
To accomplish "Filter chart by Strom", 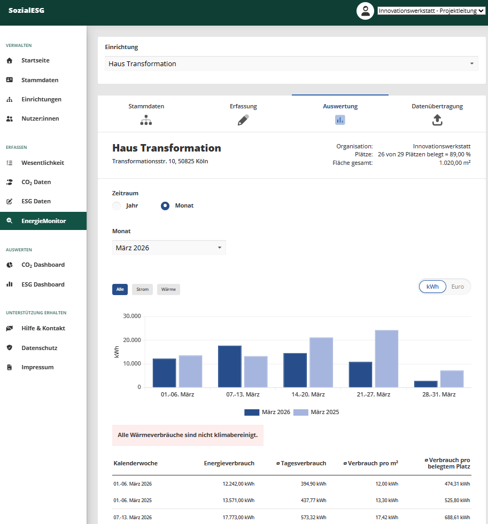I will (x=142, y=289).
